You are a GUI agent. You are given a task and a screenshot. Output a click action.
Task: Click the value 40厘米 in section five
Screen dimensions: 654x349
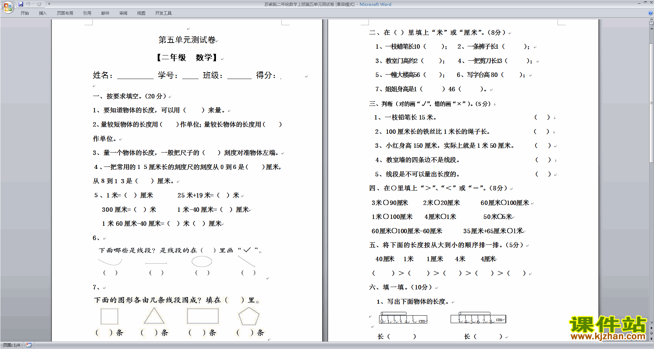(385, 259)
